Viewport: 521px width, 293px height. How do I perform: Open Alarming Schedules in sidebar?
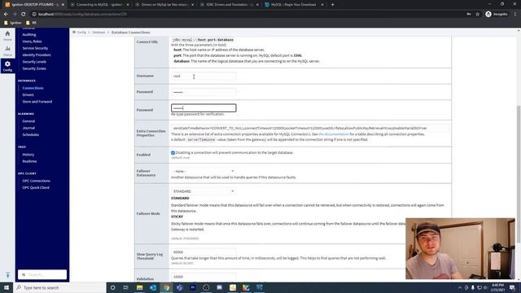(x=31, y=135)
